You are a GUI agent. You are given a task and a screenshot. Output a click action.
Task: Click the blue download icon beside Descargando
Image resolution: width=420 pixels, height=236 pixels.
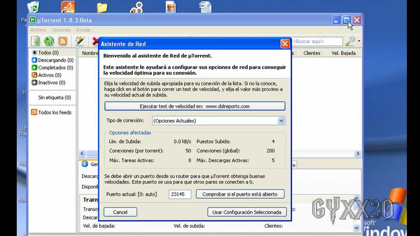pos(34,60)
